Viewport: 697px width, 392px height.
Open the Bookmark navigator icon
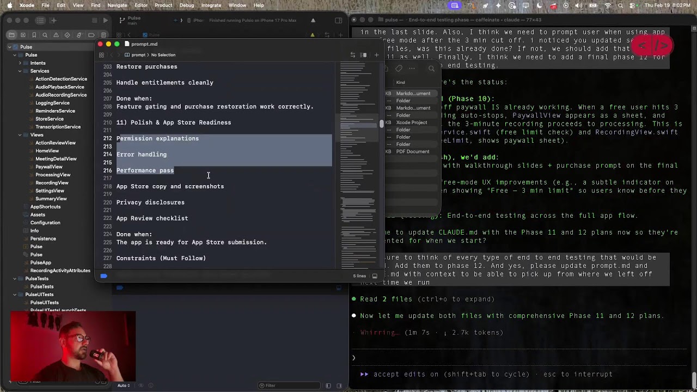click(x=35, y=35)
